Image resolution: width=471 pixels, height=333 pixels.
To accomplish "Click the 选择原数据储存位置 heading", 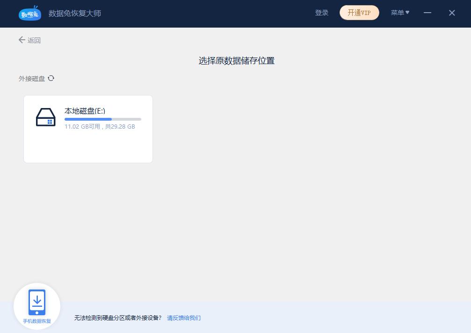I will 236,61.
